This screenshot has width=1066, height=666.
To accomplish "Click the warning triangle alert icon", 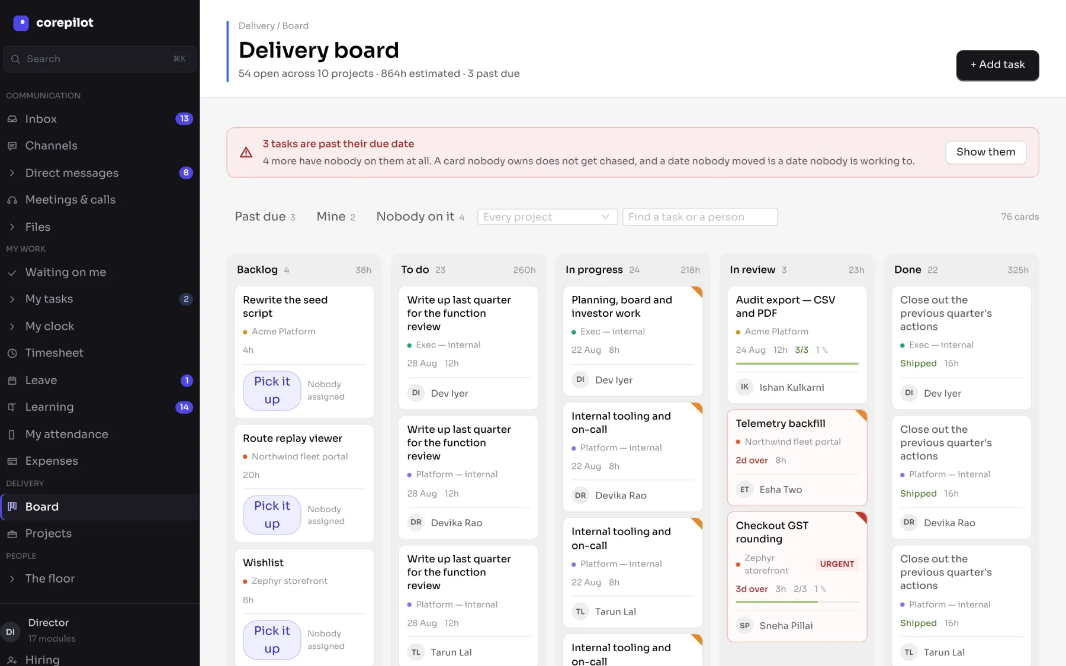I will click(x=246, y=153).
